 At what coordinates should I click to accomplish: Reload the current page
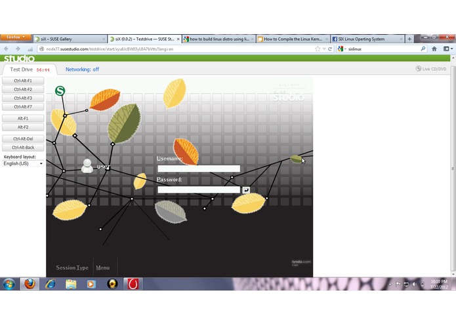(330, 49)
